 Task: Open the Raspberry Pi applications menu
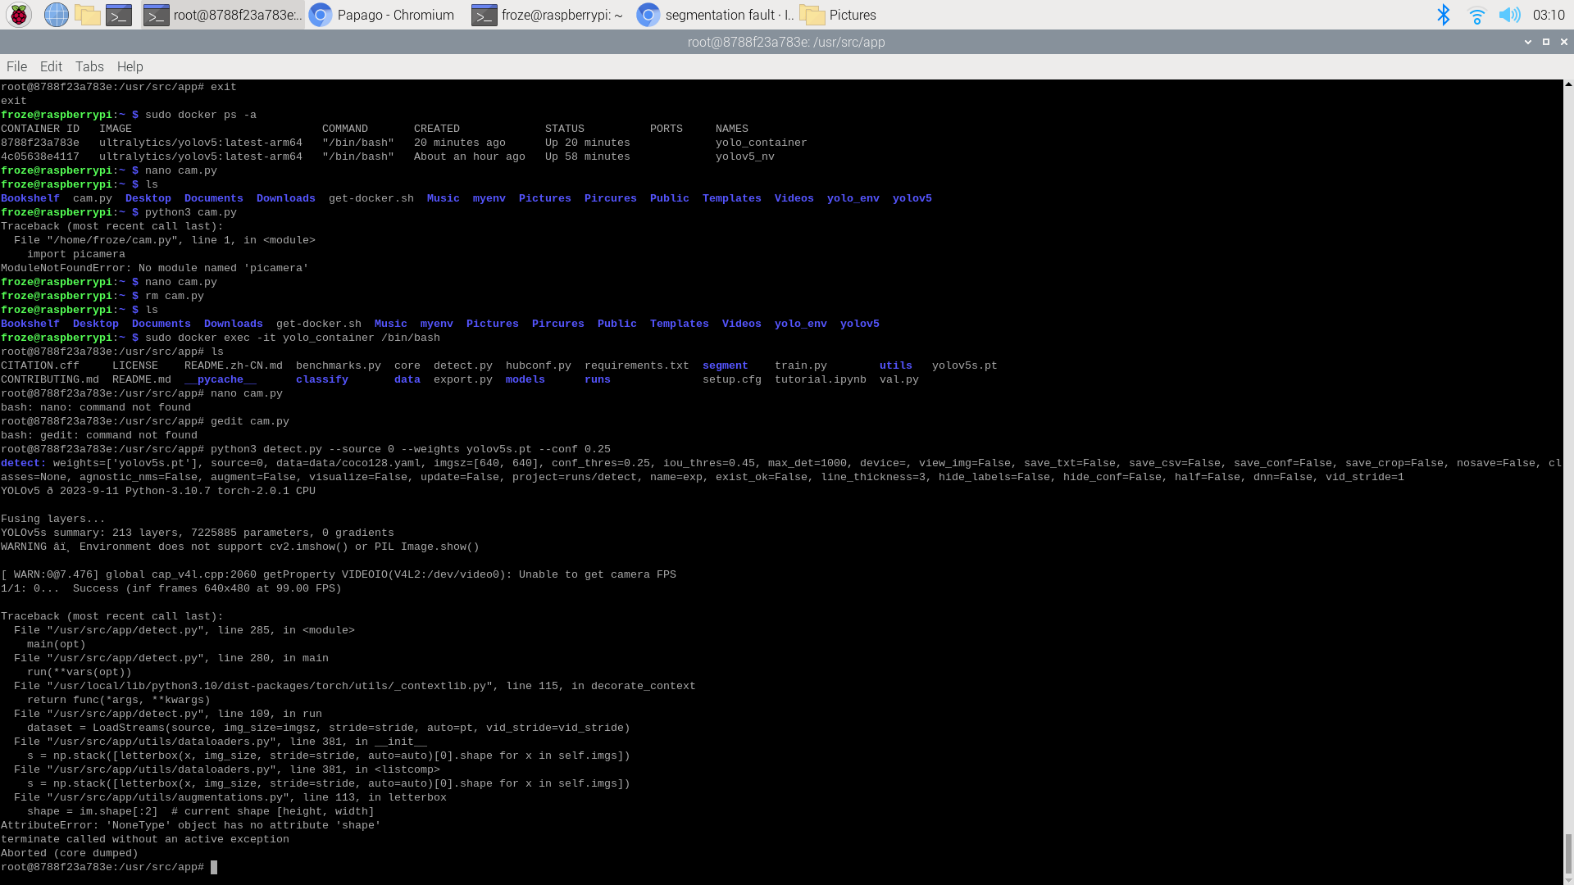click(17, 14)
